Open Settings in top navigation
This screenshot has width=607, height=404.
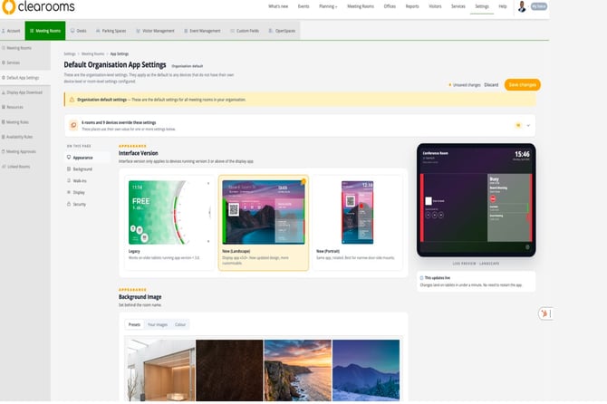tap(482, 6)
